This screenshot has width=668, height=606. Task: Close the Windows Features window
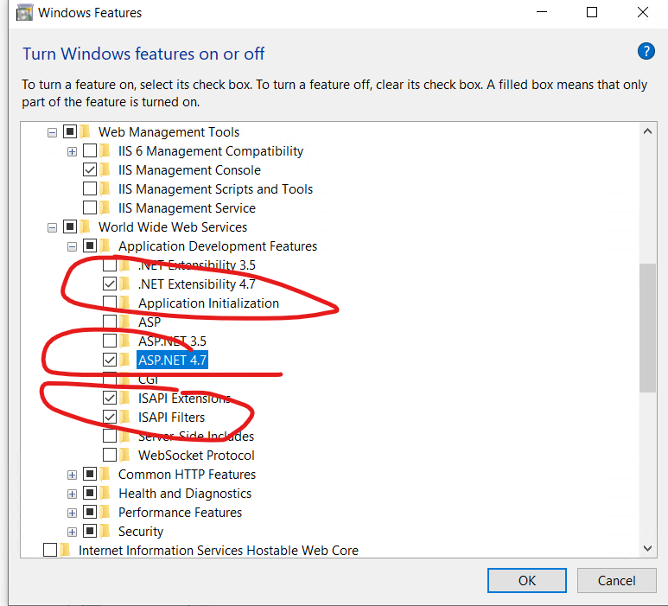click(642, 12)
